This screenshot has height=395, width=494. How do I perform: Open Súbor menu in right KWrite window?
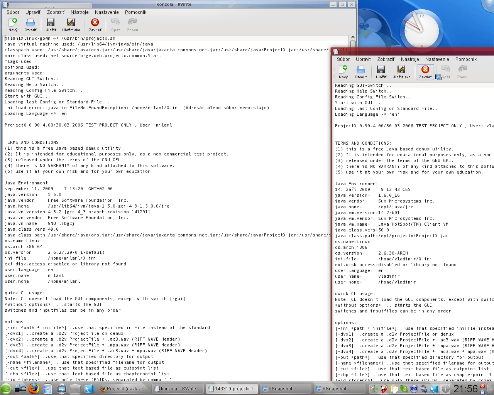343,59
